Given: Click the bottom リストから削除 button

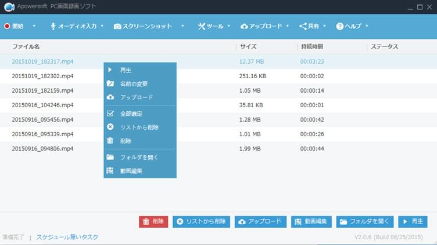Looking at the screenshot, I should (x=201, y=222).
